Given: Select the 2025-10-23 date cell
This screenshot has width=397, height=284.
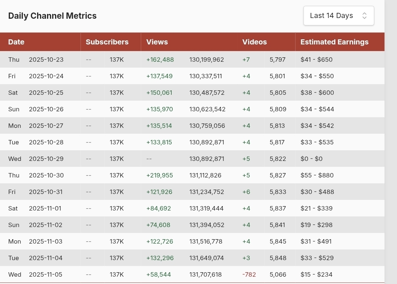Looking at the screenshot, I should click(46, 60).
